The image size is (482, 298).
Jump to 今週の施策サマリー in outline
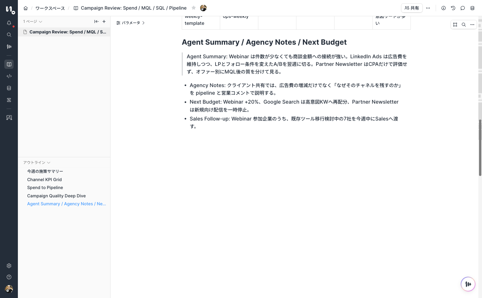[45, 171]
